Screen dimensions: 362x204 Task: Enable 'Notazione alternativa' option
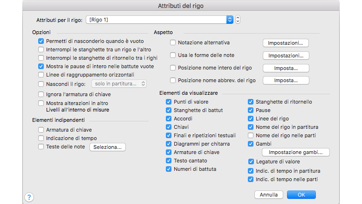pos(173,43)
